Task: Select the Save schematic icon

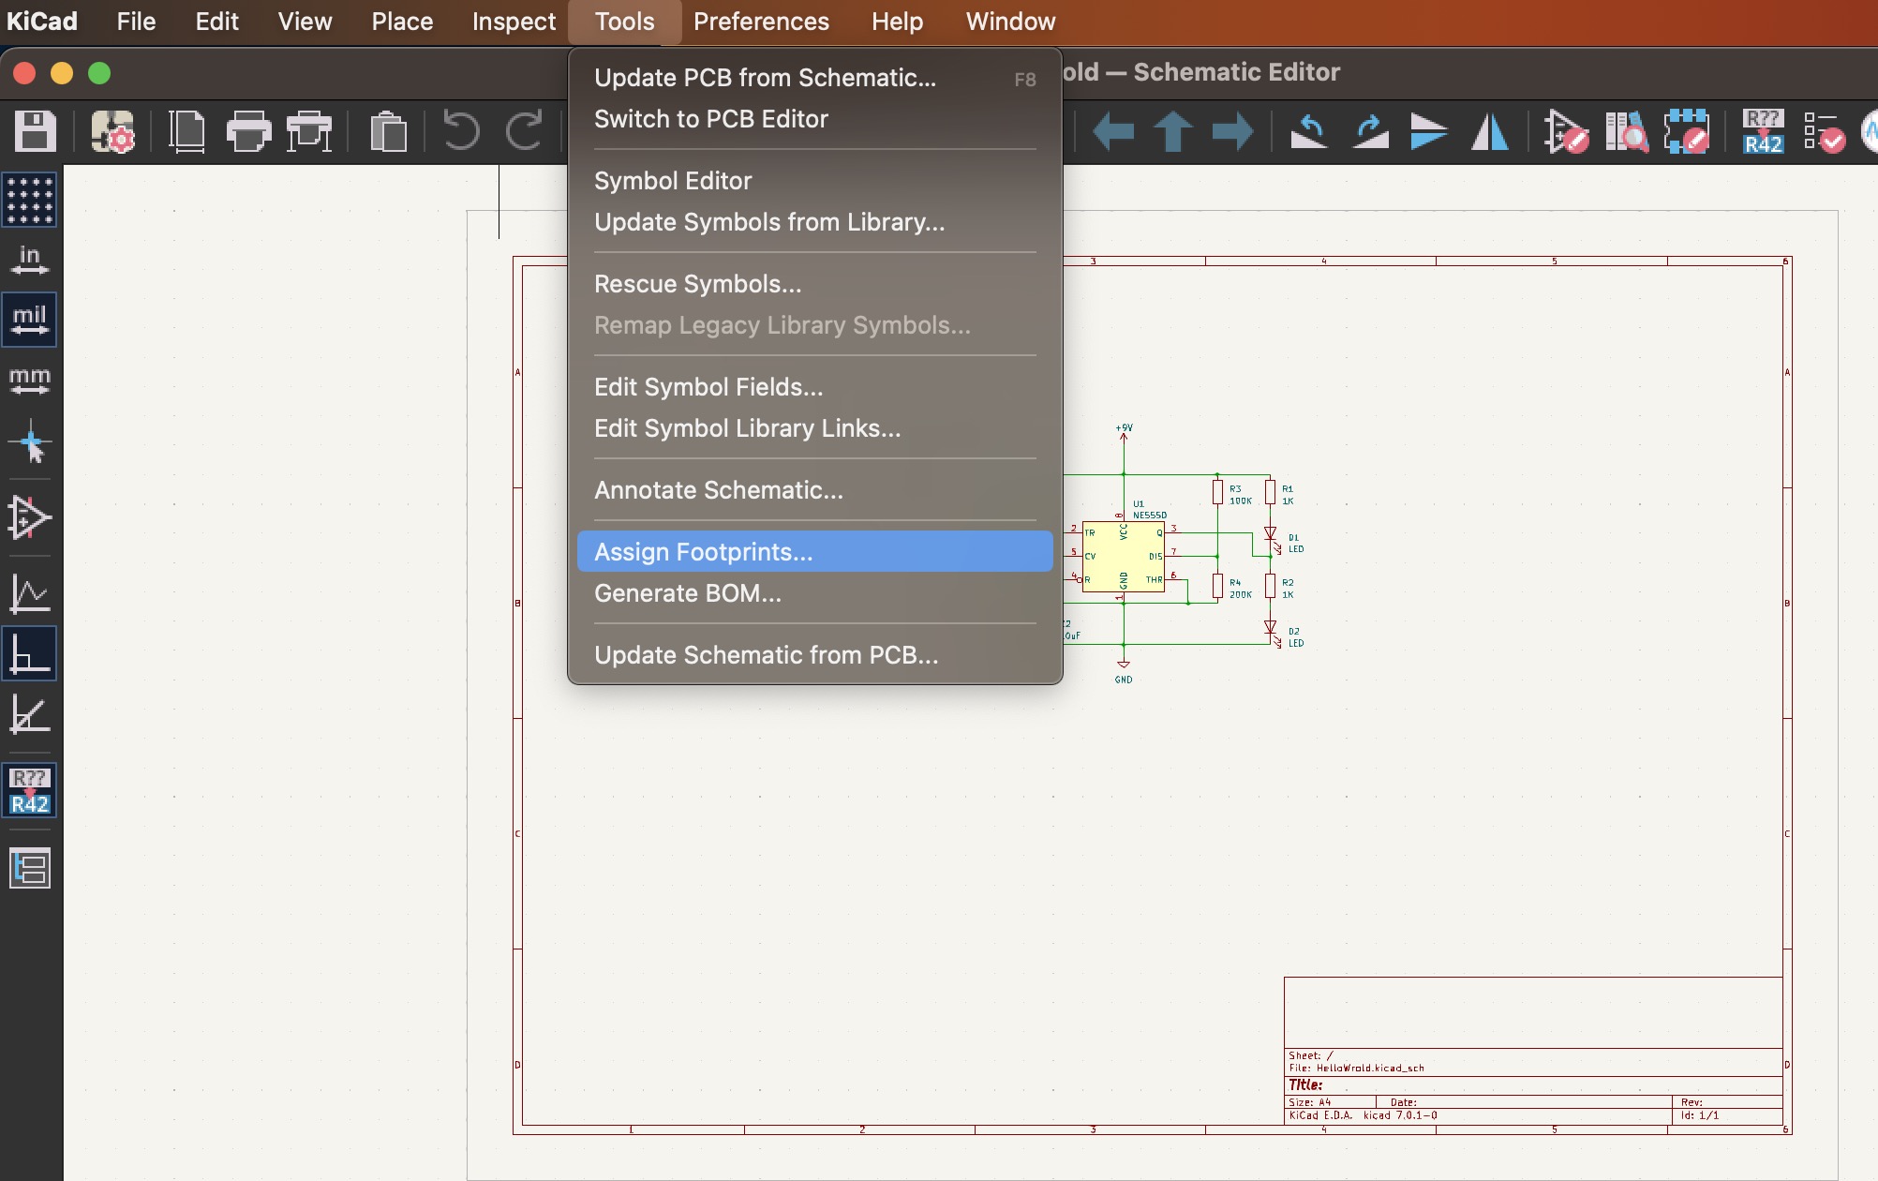Action: 34,129
